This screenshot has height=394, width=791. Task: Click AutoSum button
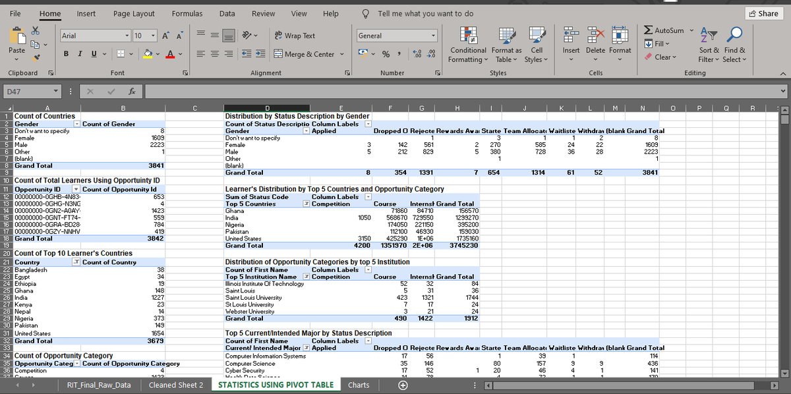tap(664, 31)
